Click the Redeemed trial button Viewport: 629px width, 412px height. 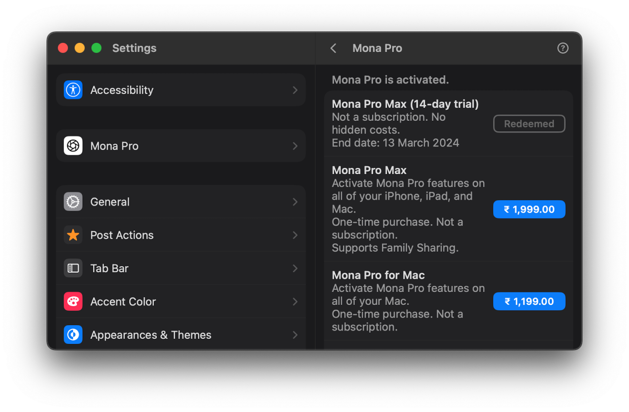coord(529,124)
